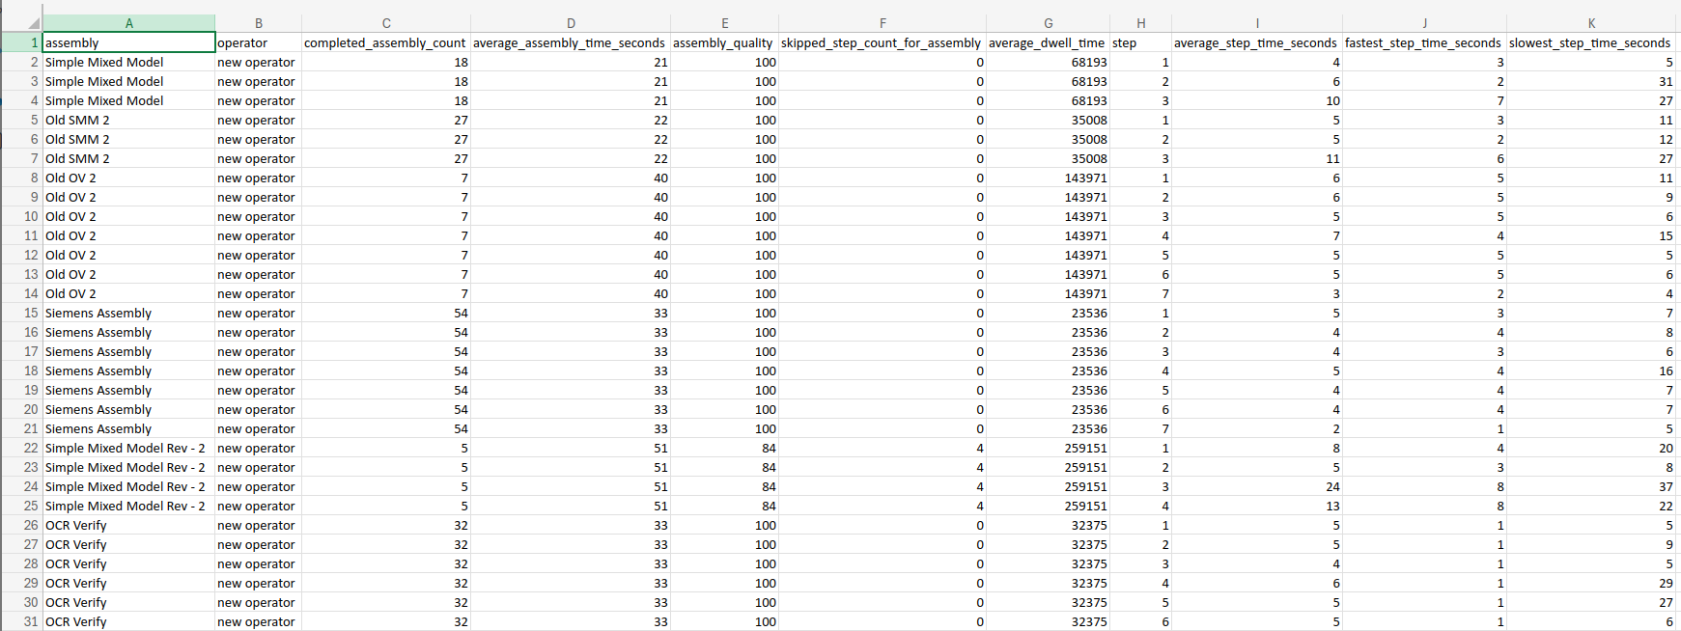Select row 26 header
The height and width of the screenshot is (631, 1681).
21,525
